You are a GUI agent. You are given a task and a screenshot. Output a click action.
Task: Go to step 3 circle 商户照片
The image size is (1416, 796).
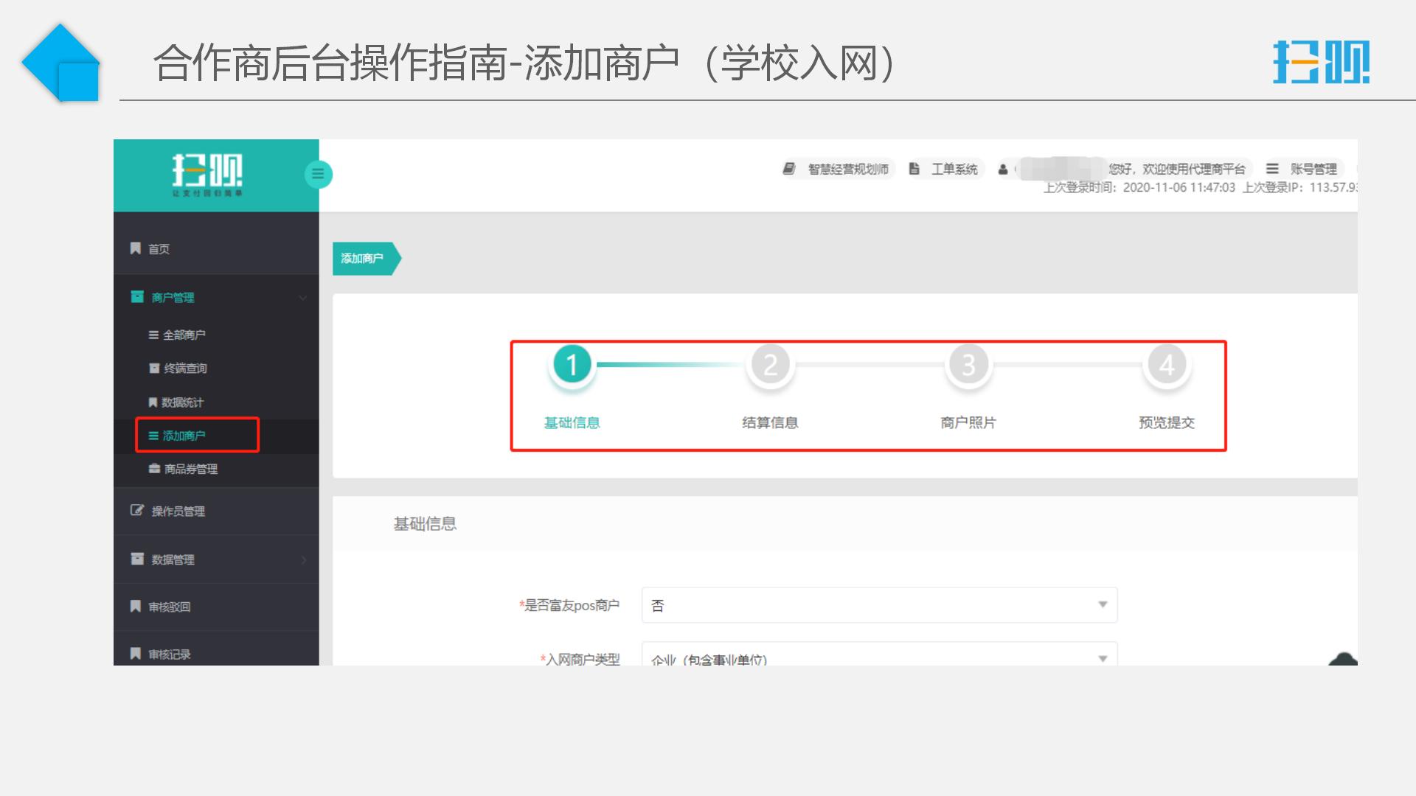click(968, 365)
